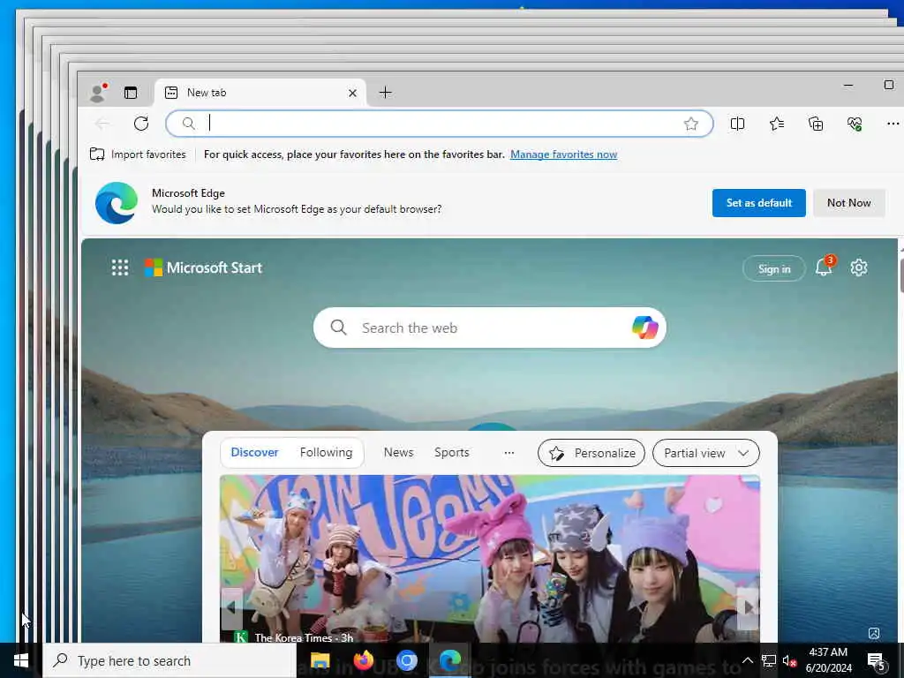The width and height of the screenshot is (904, 678).
Task: Close the New tab tab
Action: (352, 93)
